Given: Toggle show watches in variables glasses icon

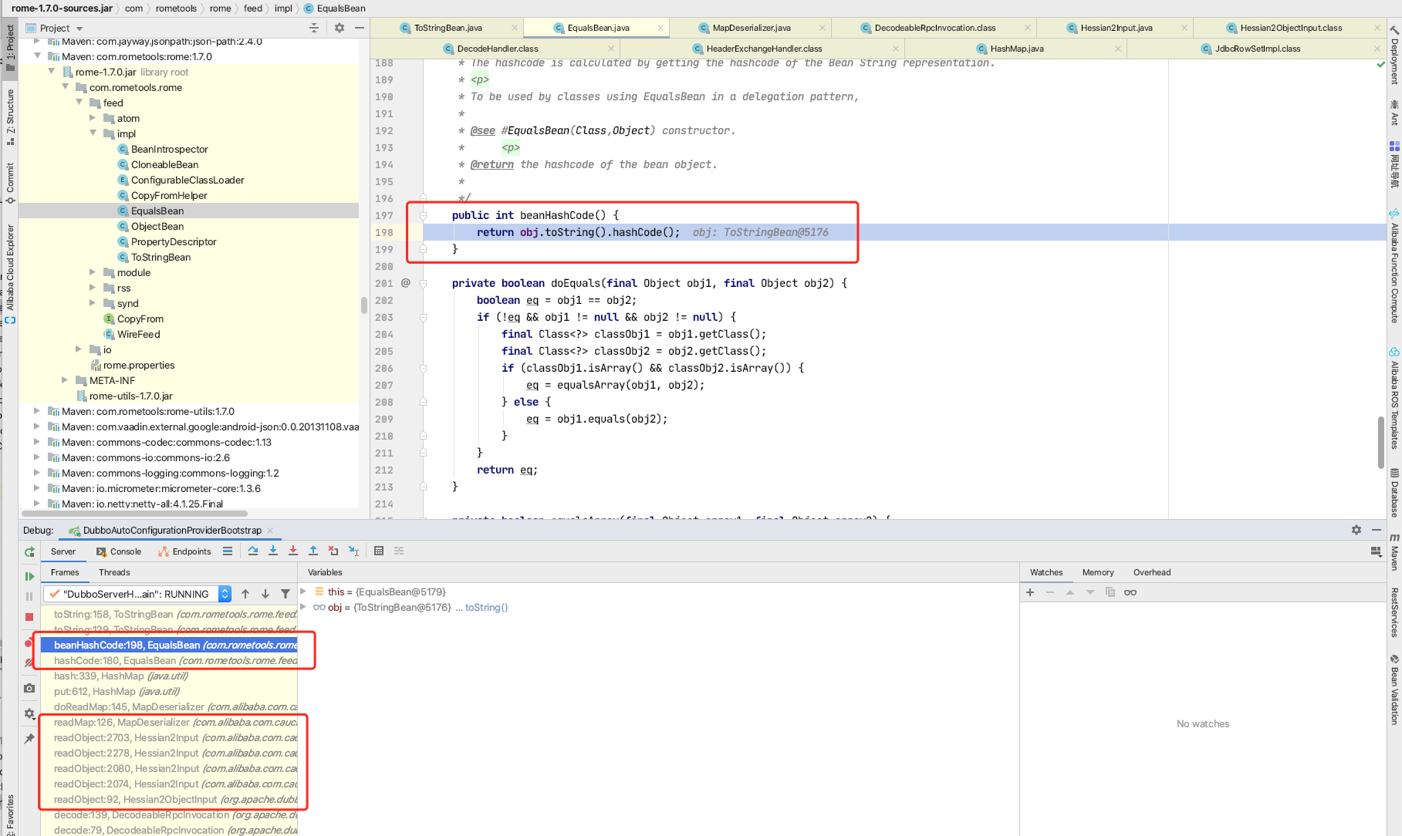Looking at the screenshot, I should 1130,592.
